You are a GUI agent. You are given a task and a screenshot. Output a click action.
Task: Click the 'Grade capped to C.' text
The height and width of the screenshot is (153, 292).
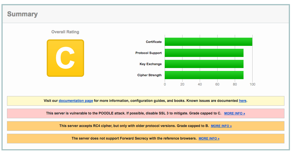click(x=205, y=113)
